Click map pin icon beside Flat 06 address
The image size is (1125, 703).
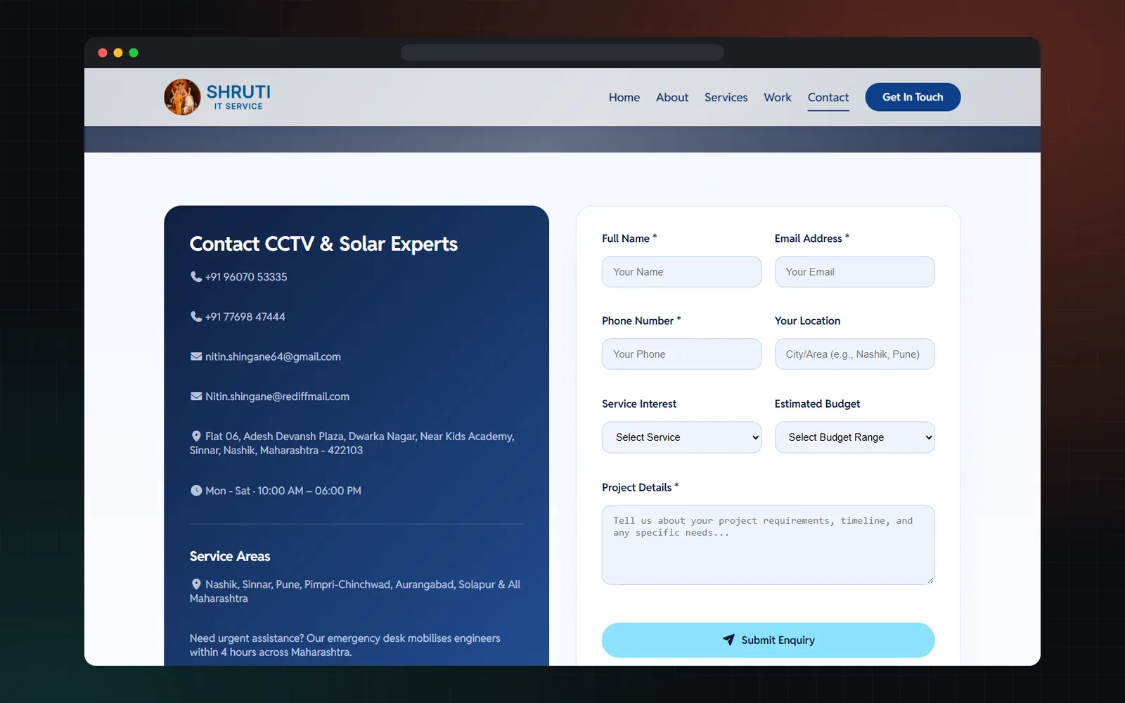coord(196,437)
